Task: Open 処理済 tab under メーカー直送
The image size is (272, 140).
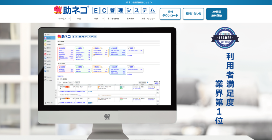Action: (131, 67)
